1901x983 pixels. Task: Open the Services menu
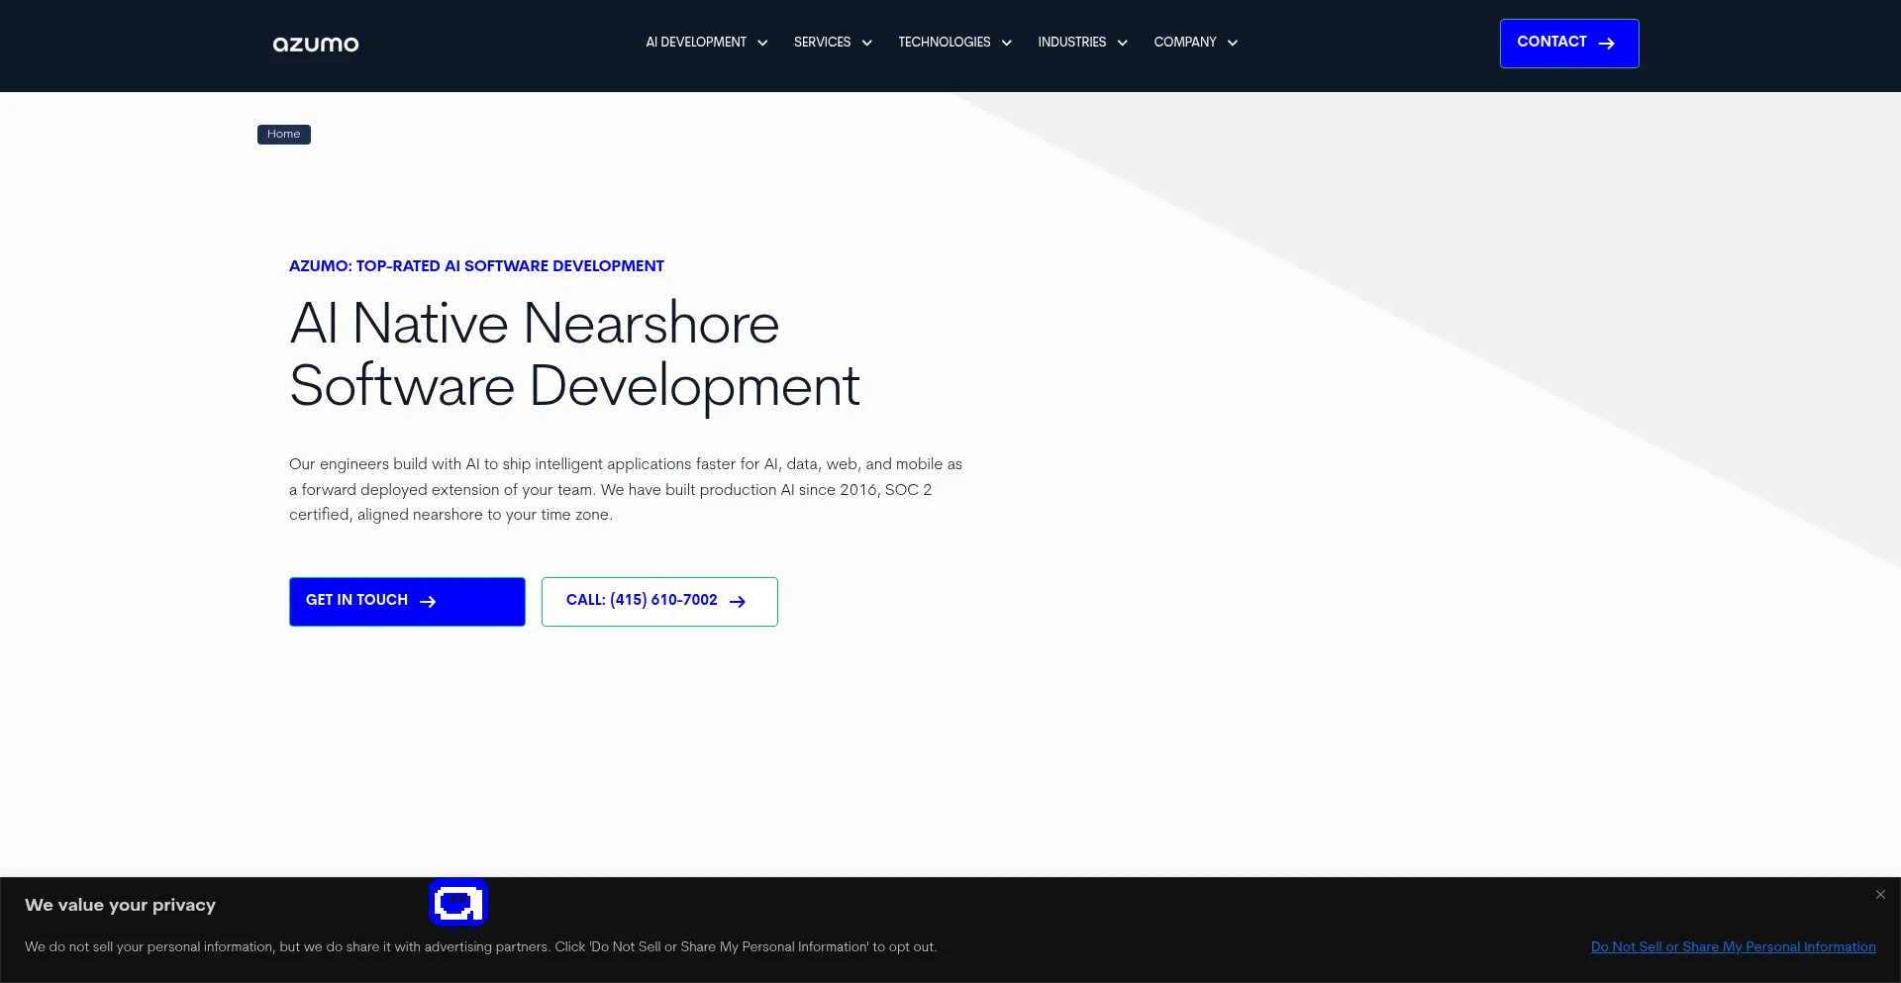tap(822, 43)
